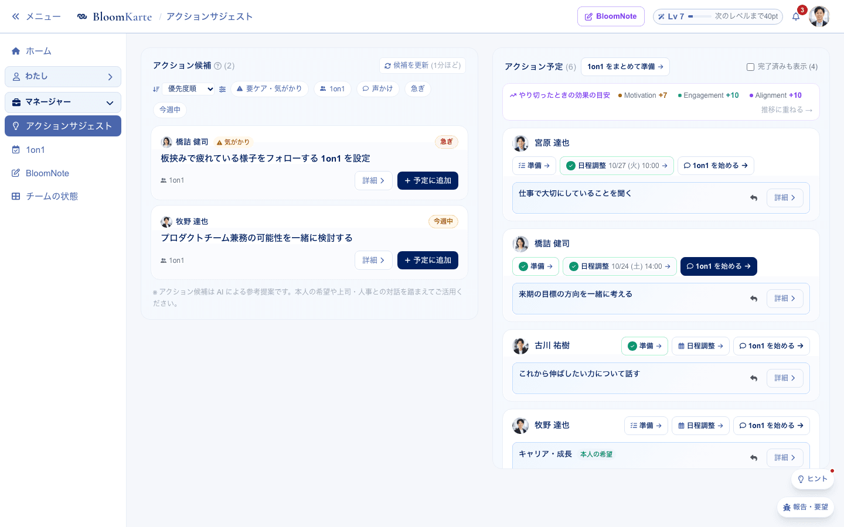844x527 pixels.
Task: Undo the 仕事で大切にしていることを聞く action
Action: 754,198
